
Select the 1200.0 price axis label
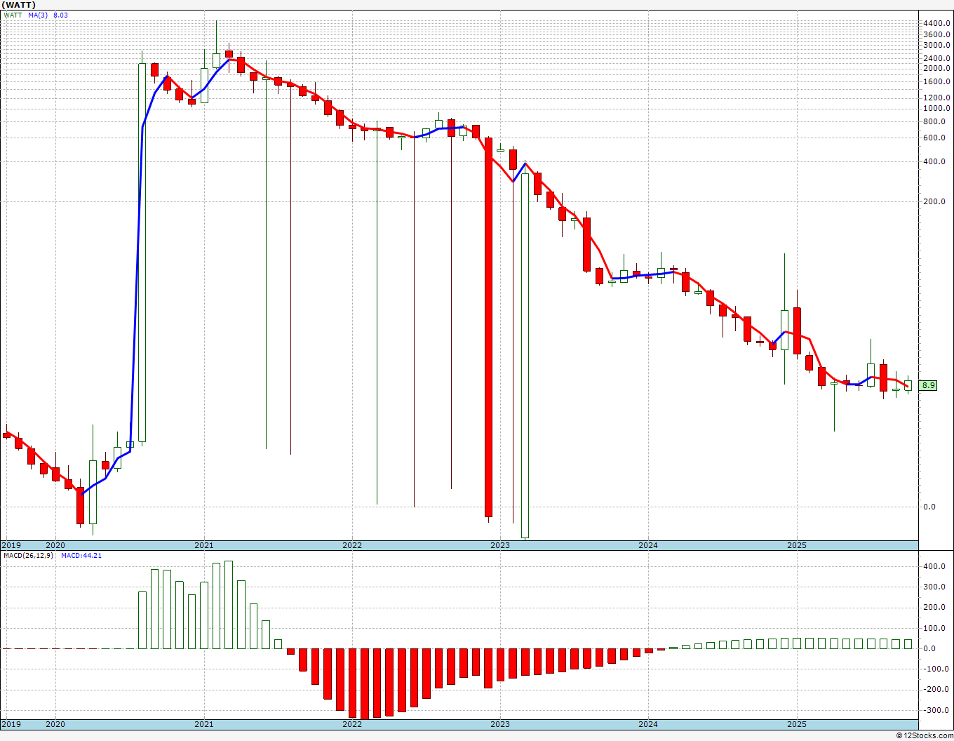coord(937,98)
